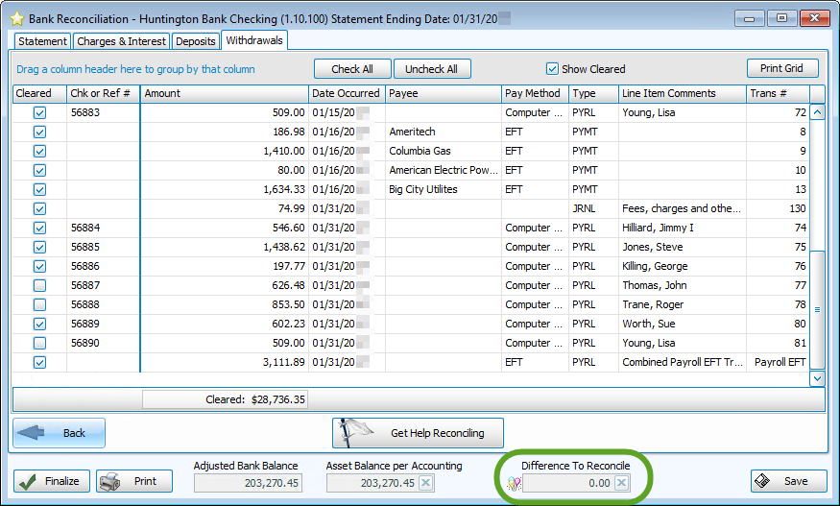
Task: Clear the Asset Balance per Accounting X icon
Action: tap(426, 483)
